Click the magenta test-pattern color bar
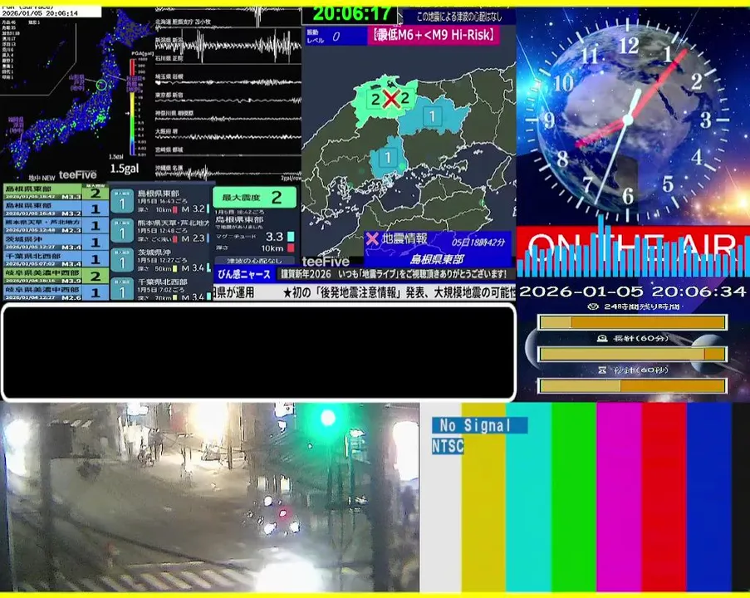Viewport: 750px width, 598px height. pyautogui.click(x=619, y=498)
